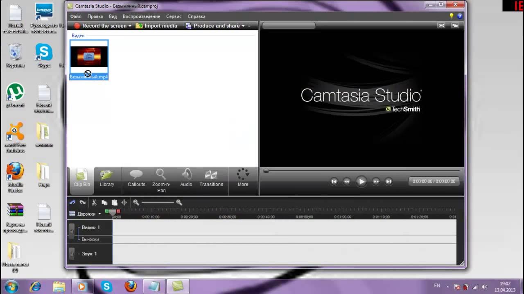This screenshot has width=524, height=294.
Task: Expand Produce and share dropdown arrow
Action: click(243, 26)
